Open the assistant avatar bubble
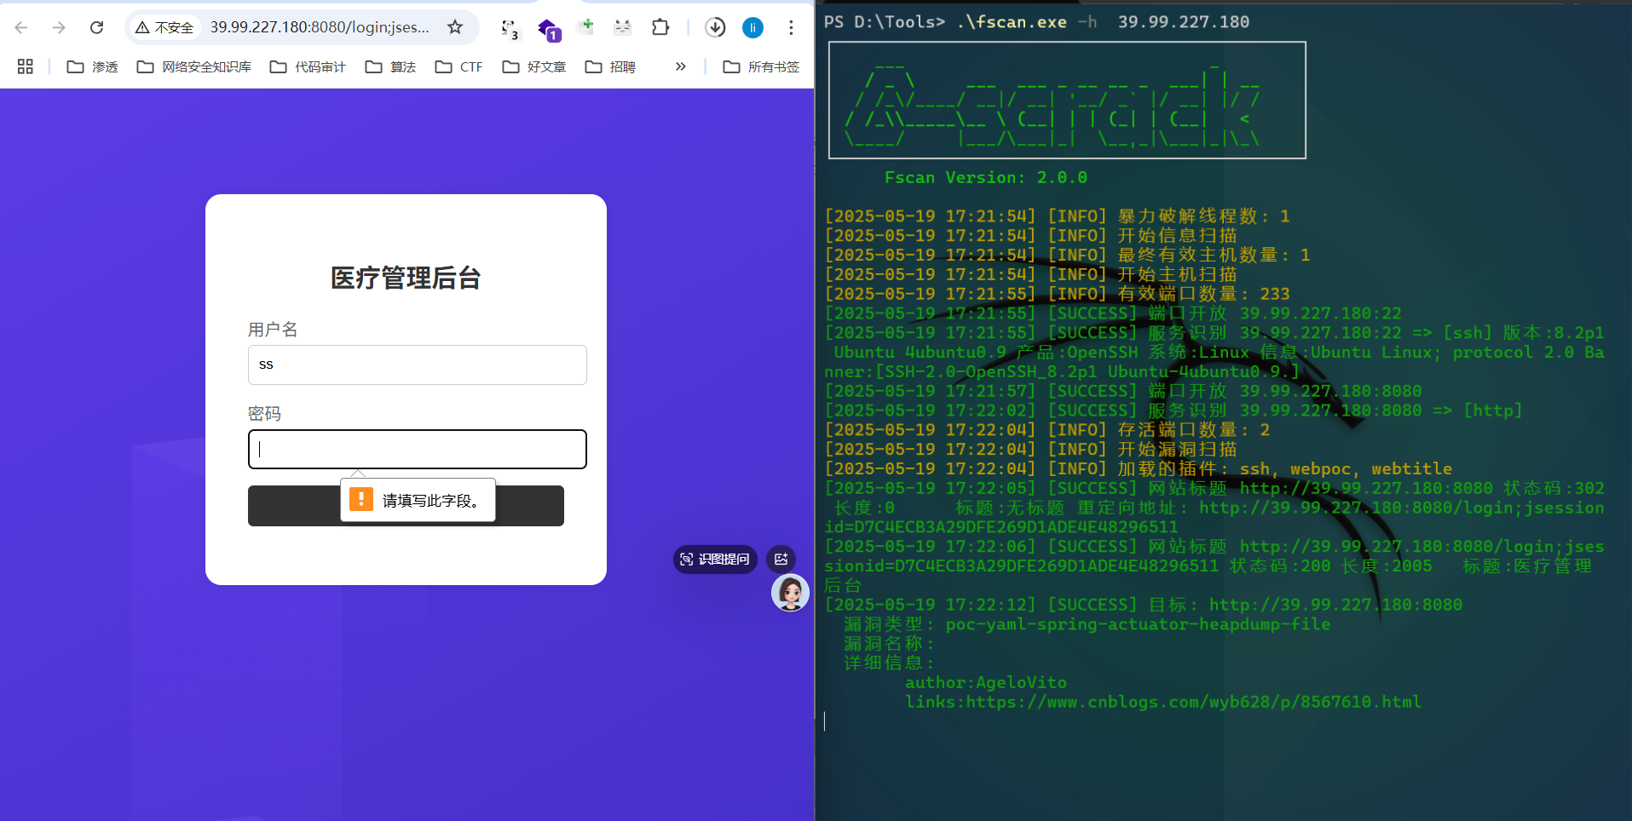The width and height of the screenshot is (1632, 821). [x=790, y=593]
